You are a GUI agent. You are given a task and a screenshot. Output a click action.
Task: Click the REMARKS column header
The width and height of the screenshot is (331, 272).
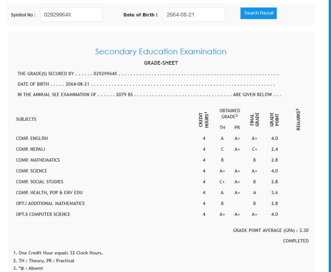coord(298,119)
